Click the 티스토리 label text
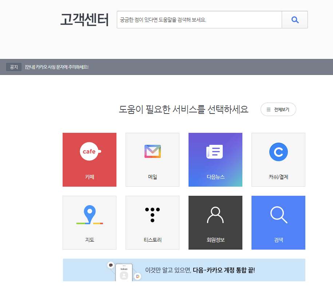Image resolution: width=333 pixels, height=286 pixels. 152,240
